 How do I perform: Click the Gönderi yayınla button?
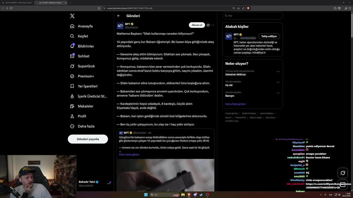[x=88, y=139]
